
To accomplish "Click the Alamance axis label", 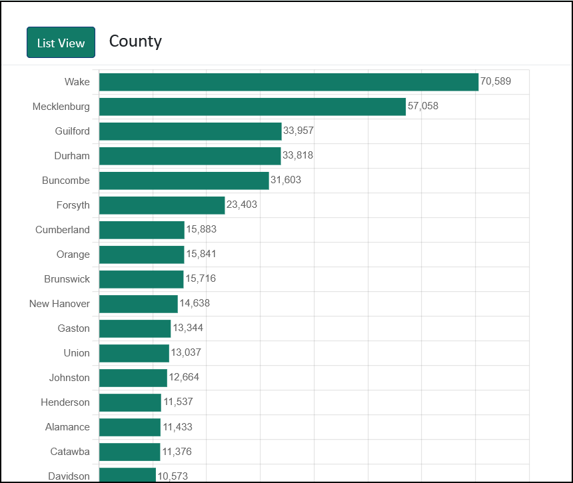I will point(67,427).
